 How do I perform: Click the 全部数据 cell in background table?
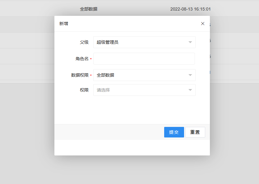click(x=89, y=9)
